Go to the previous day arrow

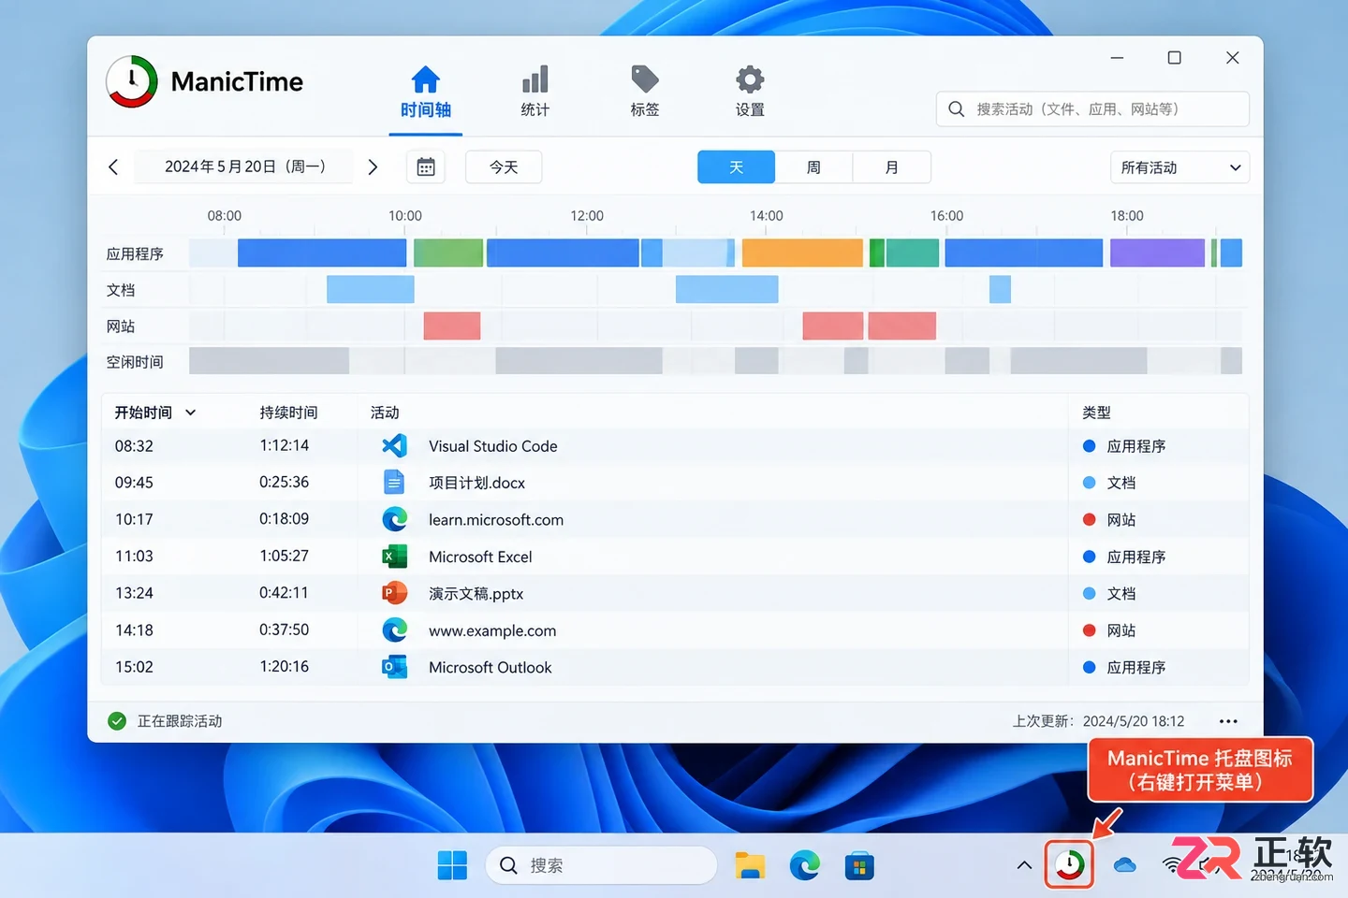[113, 167]
